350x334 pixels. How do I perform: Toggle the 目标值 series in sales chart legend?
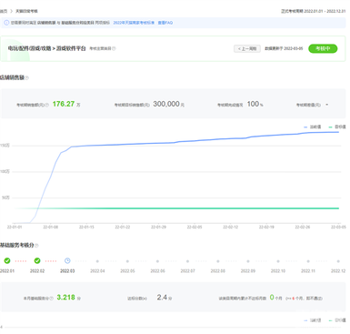tap(337, 127)
